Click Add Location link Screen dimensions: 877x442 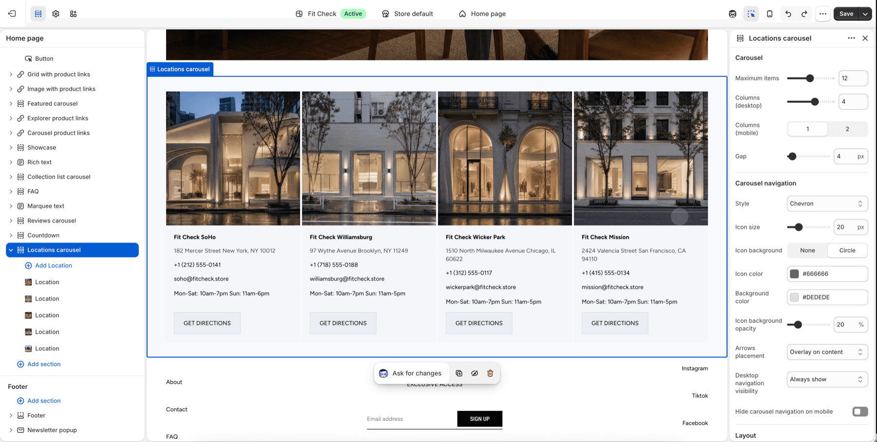[54, 266]
